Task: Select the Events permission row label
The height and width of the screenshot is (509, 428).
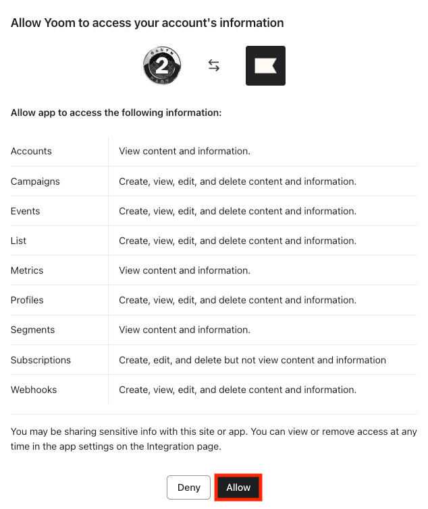Action: coord(26,211)
